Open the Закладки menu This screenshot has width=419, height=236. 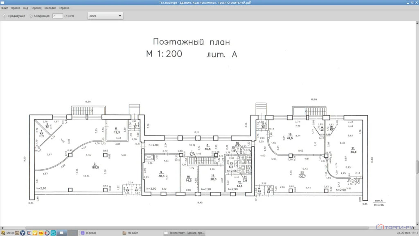[50, 8]
